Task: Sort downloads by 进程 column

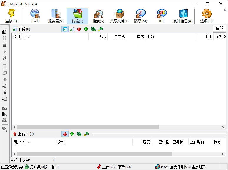Action: click(171, 37)
